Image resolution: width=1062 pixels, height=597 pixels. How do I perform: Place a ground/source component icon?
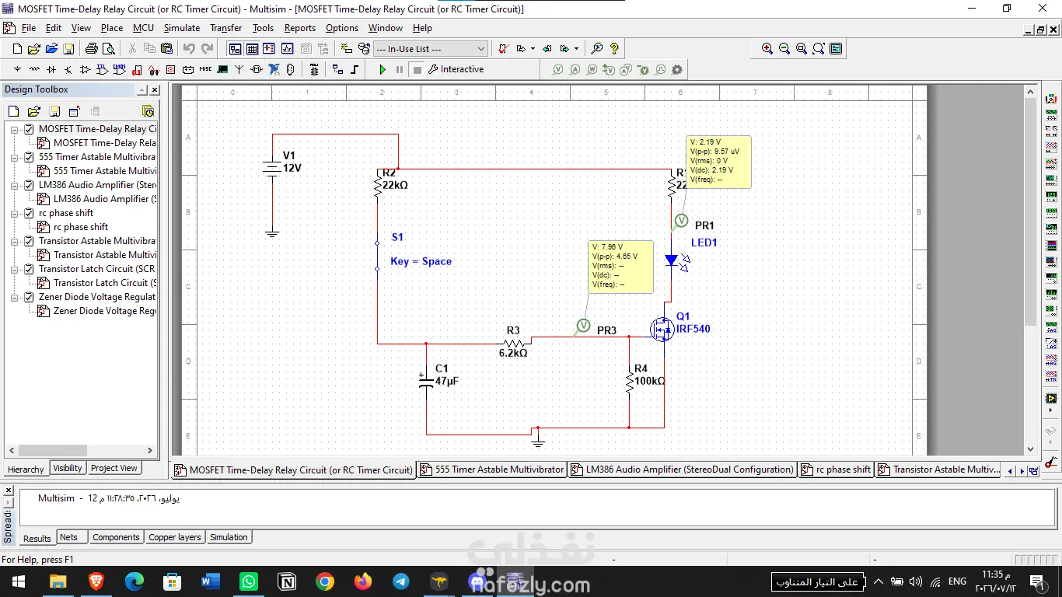[x=17, y=69]
